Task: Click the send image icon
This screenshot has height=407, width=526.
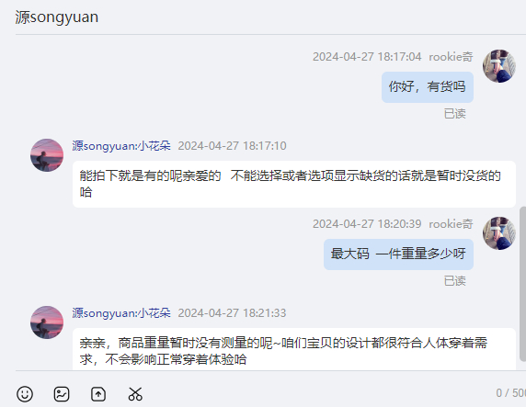Action: [x=62, y=394]
